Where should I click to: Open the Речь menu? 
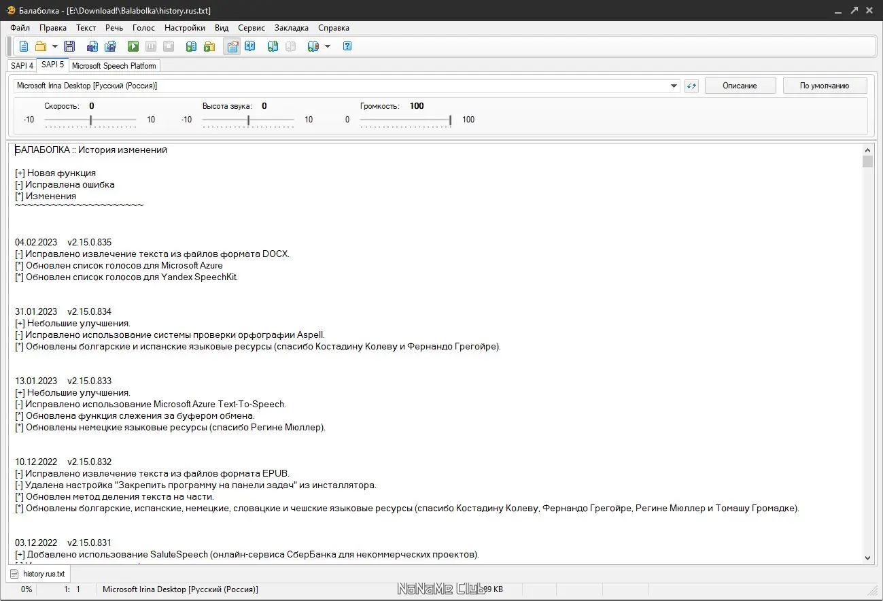click(114, 28)
